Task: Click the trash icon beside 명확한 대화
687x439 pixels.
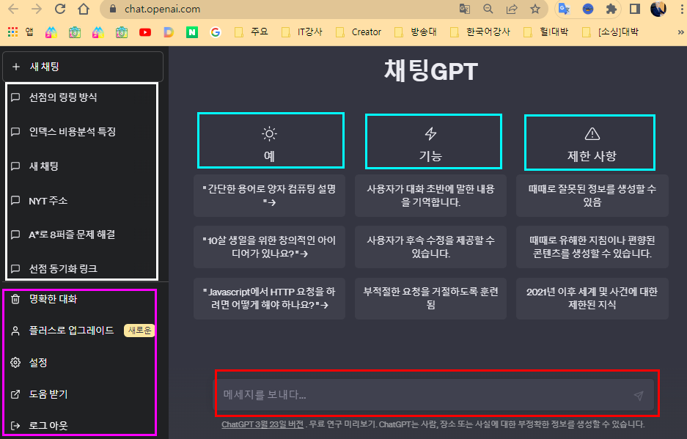Action: point(15,299)
